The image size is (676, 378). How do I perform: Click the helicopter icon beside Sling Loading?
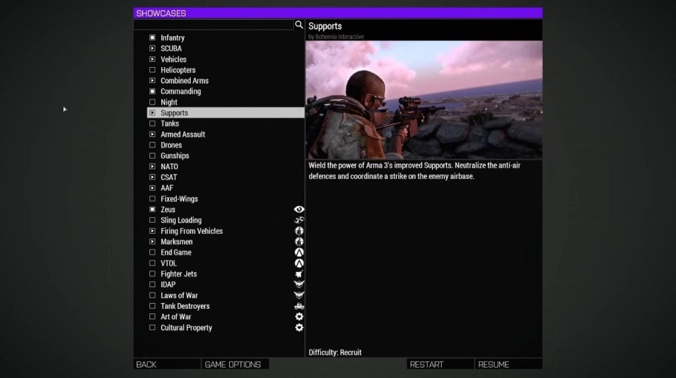point(299,220)
